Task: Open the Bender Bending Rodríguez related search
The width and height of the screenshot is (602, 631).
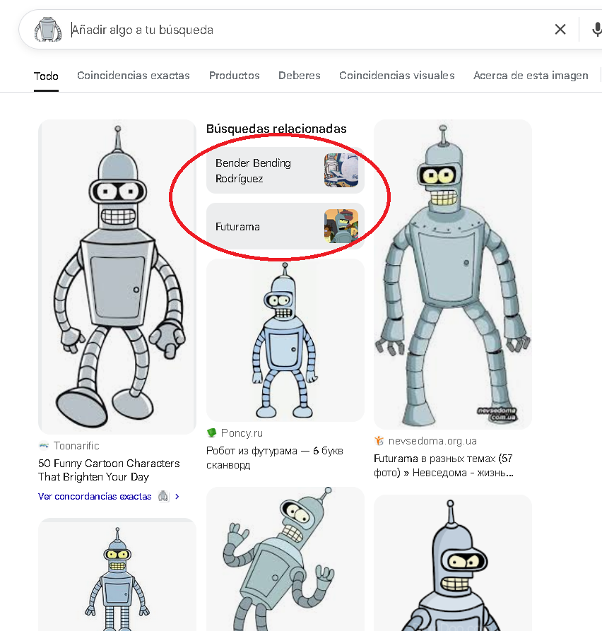Action: click(285, 170)
